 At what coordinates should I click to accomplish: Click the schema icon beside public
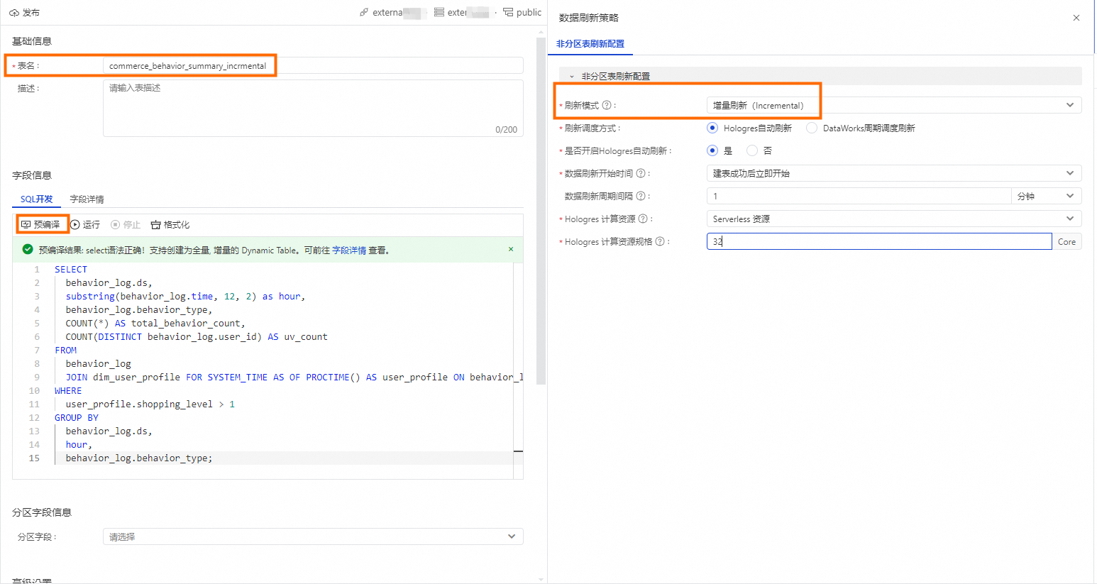[508, 12]
